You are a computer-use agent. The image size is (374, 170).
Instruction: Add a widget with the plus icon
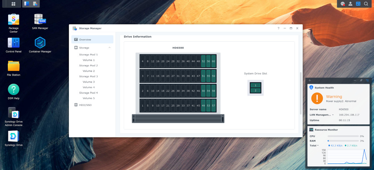[310, 81]
